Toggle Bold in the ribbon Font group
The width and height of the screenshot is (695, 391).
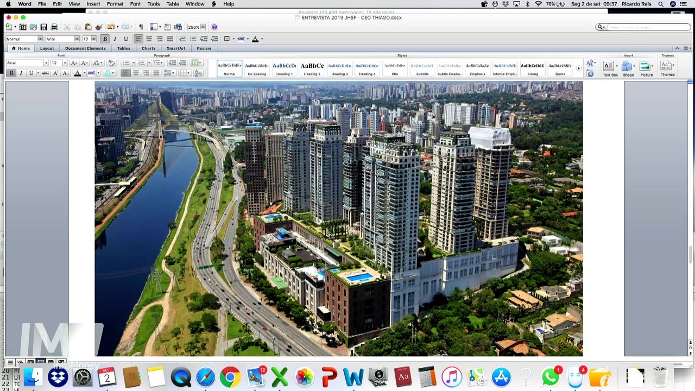[11, 73]
